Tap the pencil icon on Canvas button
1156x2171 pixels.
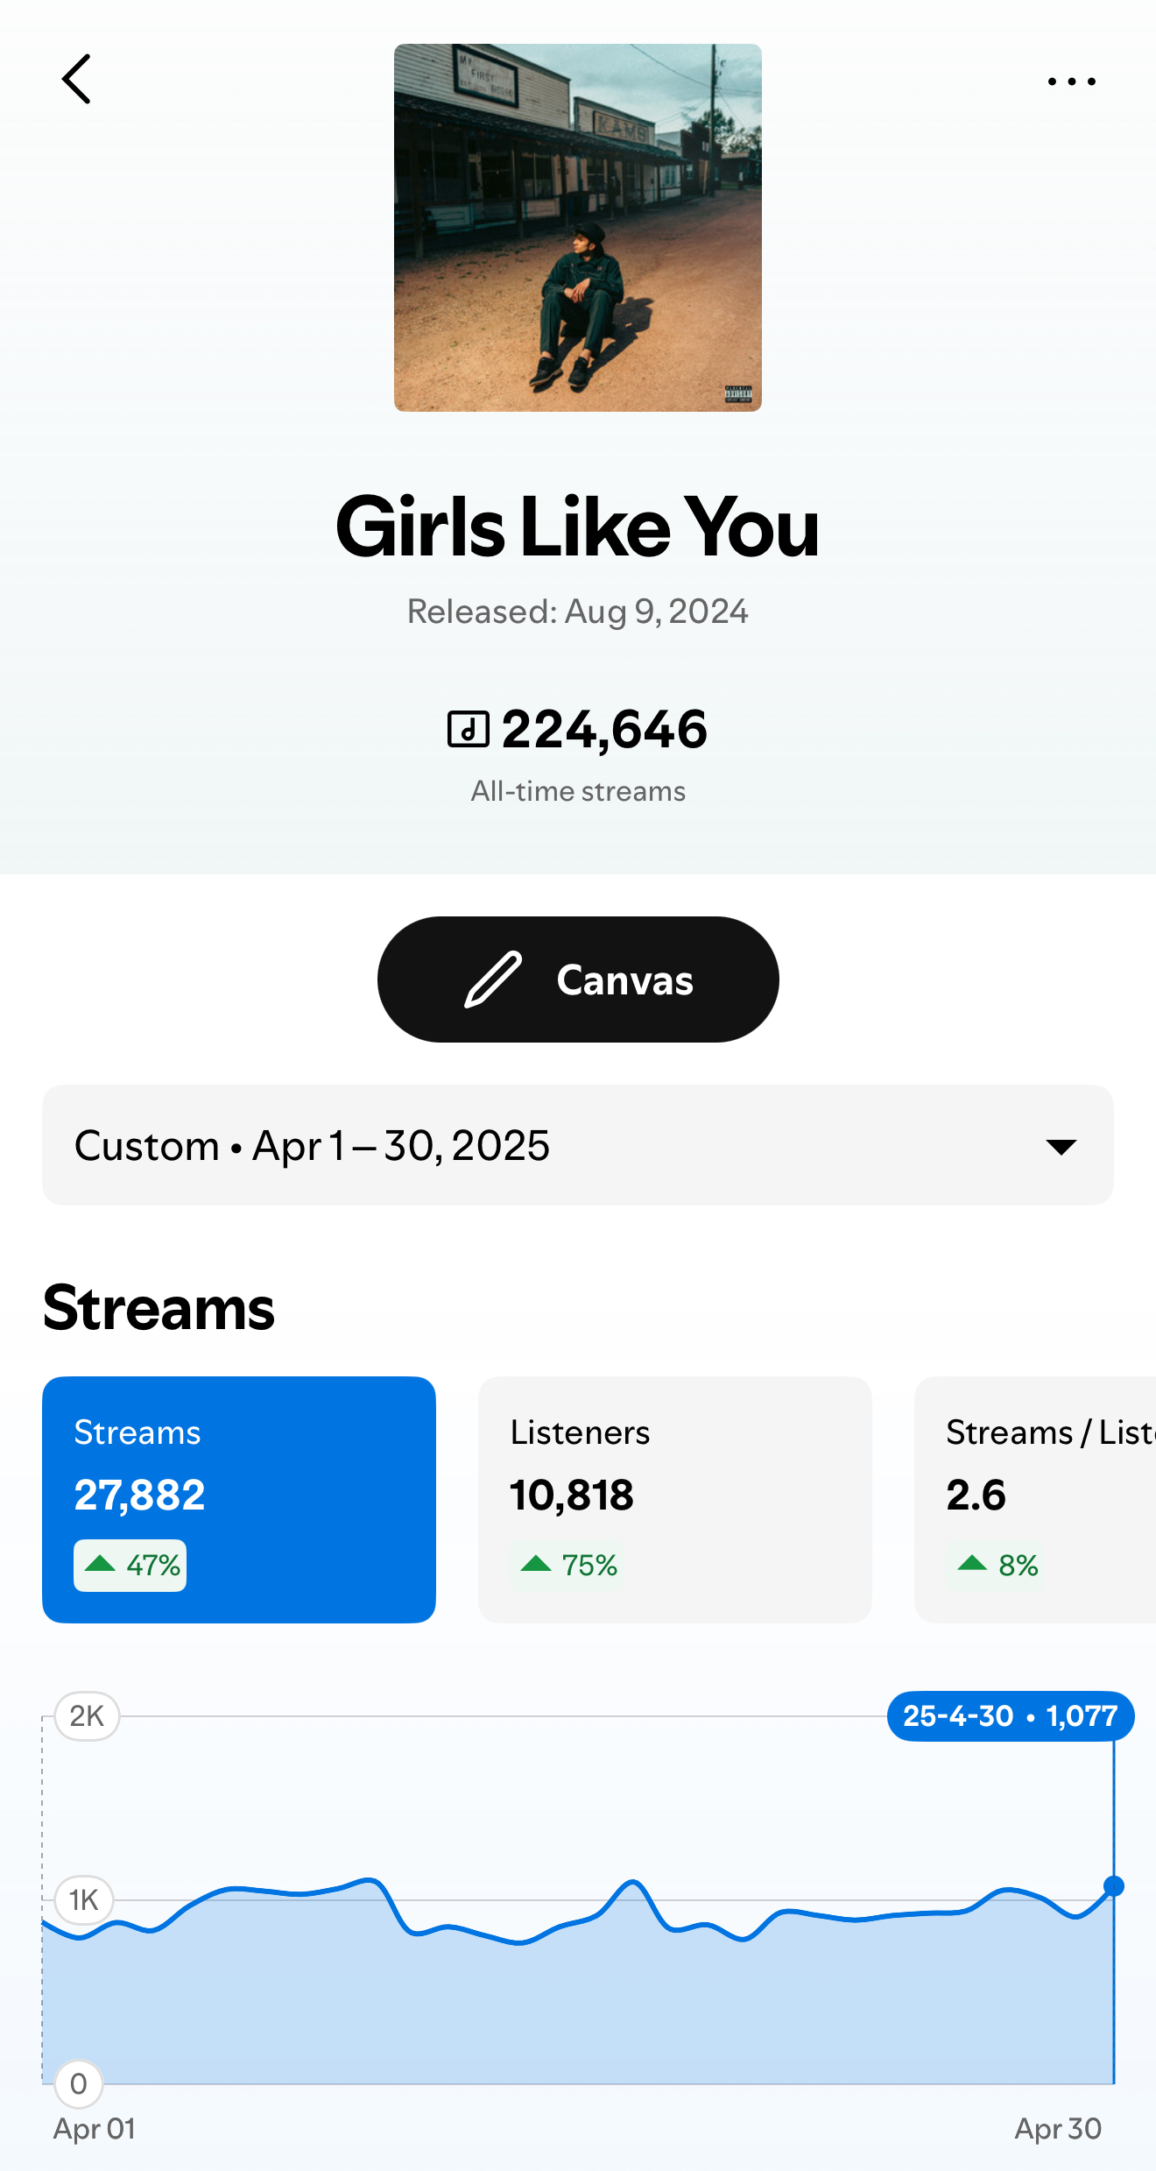(493, 979)
